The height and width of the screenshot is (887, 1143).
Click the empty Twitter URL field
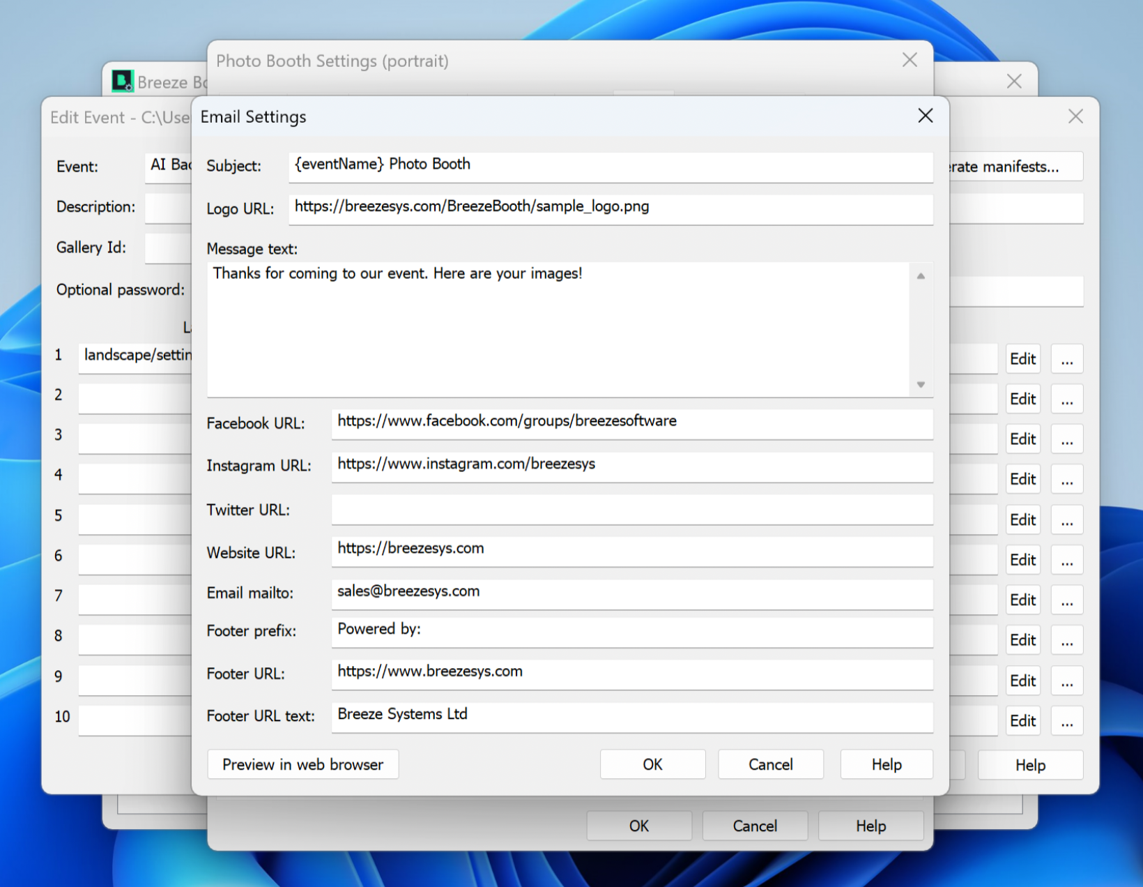point(631,510)
